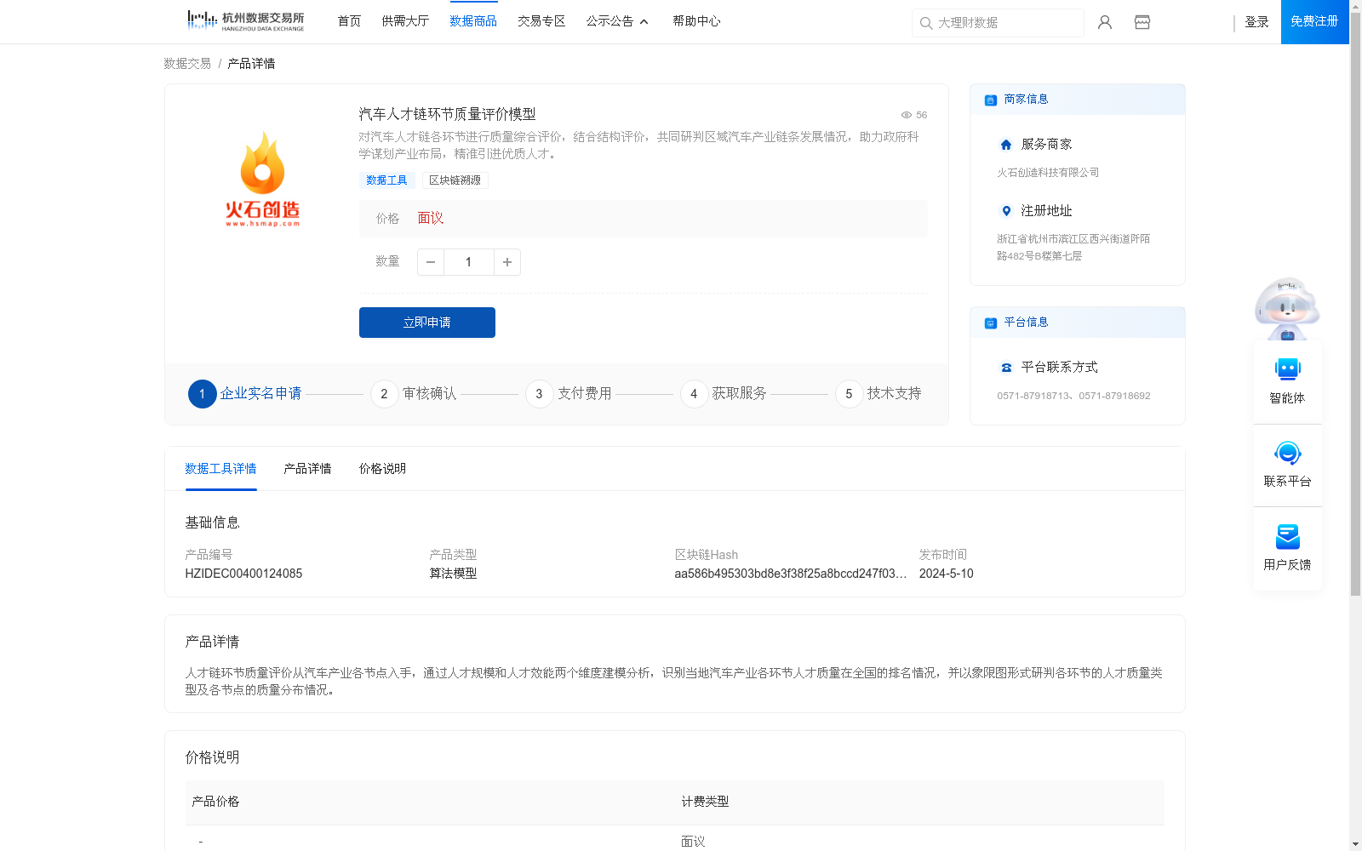Open the store cart icon in header
The height and width of the screenshot is (851, 1362).
[1142, 22]
